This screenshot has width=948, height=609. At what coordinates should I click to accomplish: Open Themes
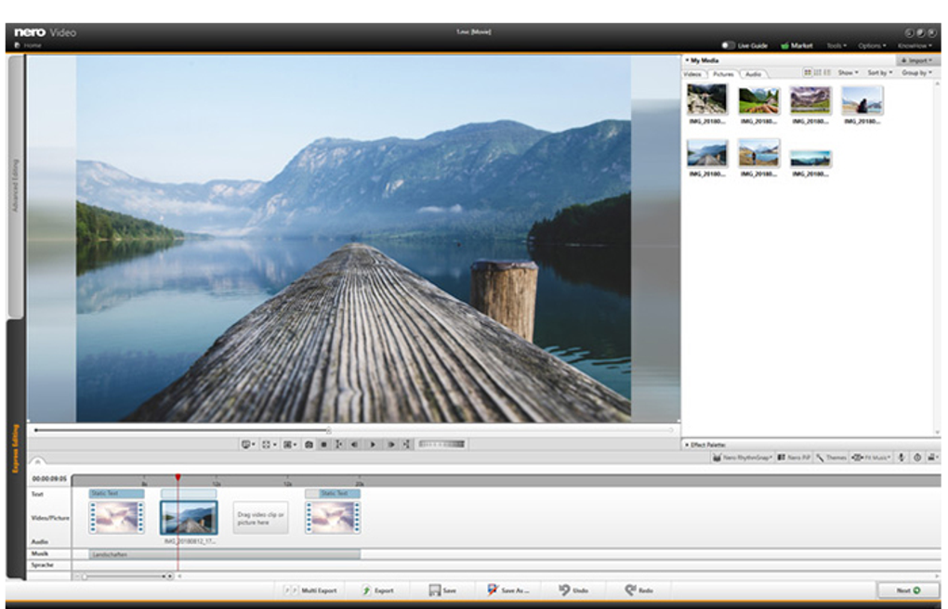point(831,458)
